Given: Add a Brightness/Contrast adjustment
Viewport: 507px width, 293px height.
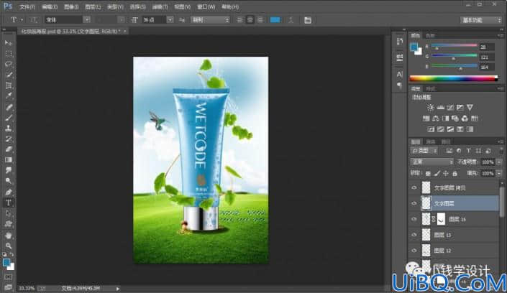Looking at the screenshot, I should (x=430, y=107).
